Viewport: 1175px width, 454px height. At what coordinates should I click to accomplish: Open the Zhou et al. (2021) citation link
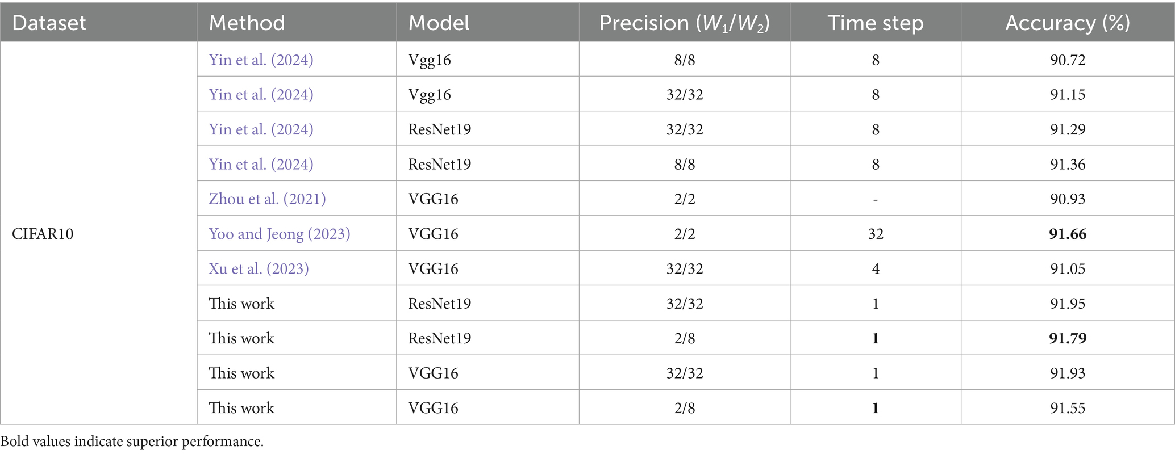267,199
